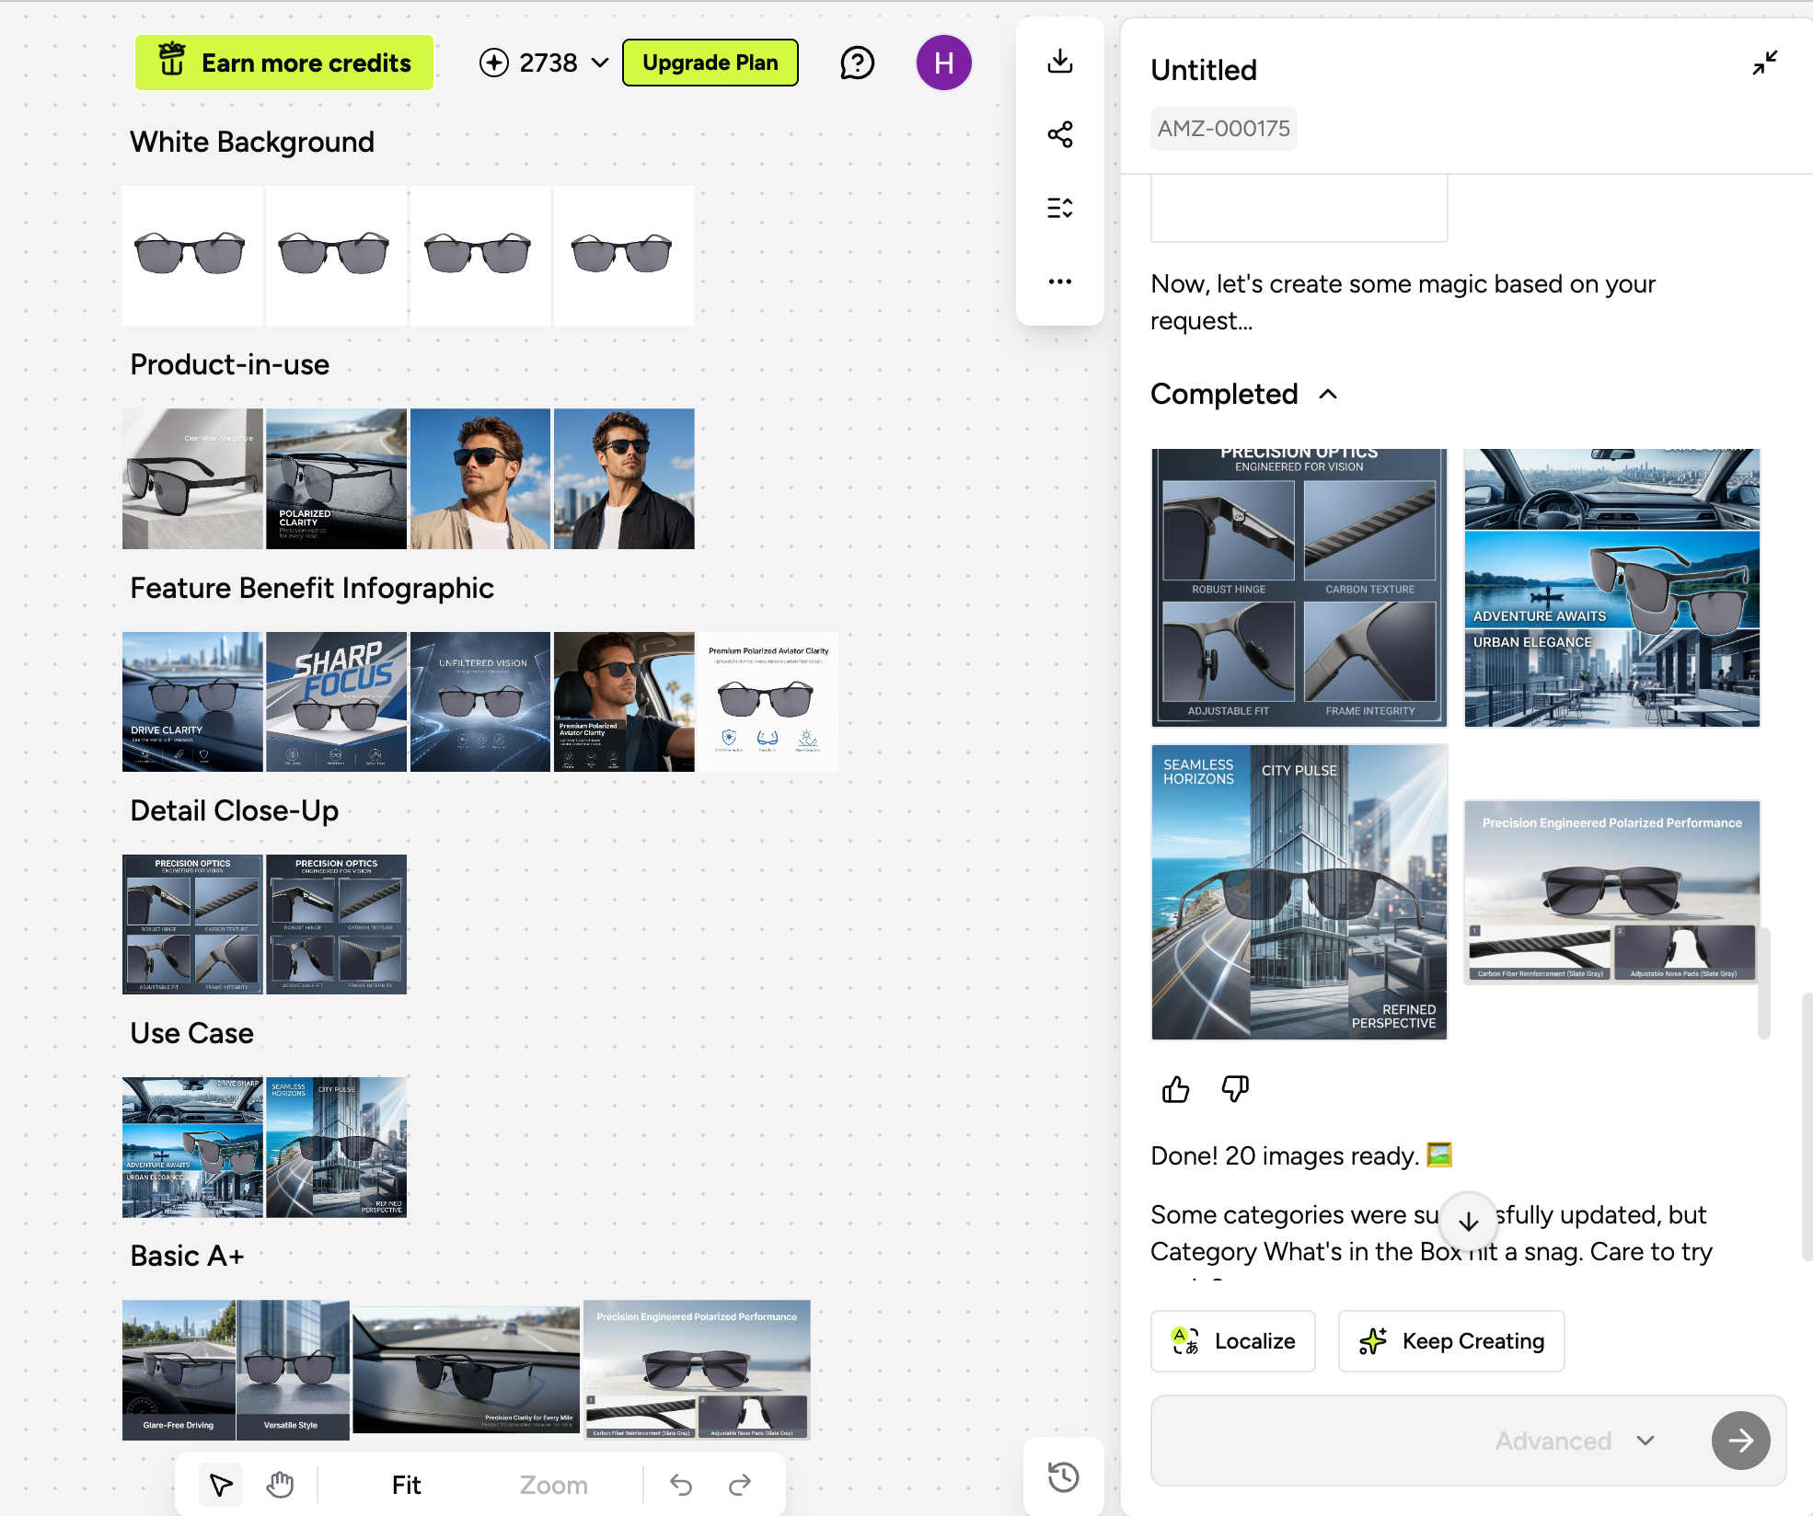This screenshot has width=1813, height=1516.
Task: Expand the 2738 credits dropdown
Action: click(x=600, y=63)
